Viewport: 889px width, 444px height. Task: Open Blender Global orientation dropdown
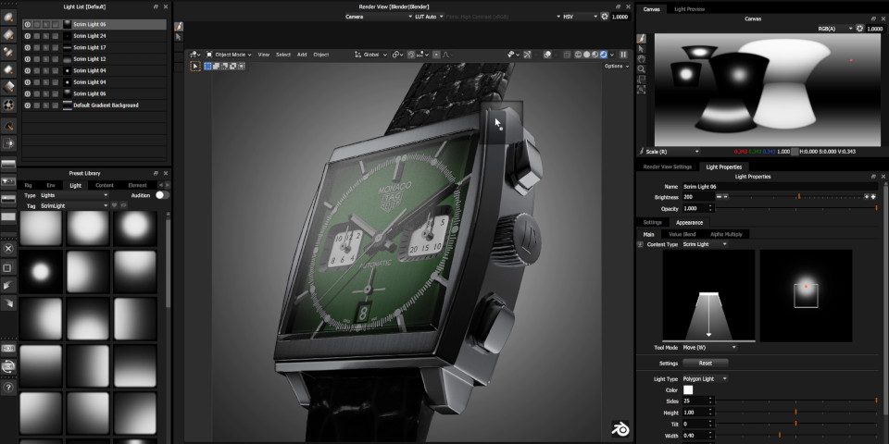coord(371,55)
